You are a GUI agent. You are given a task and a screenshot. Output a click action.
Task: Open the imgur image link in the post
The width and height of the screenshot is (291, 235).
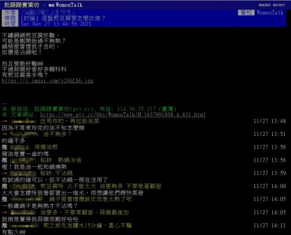click(x=48, y=81)
